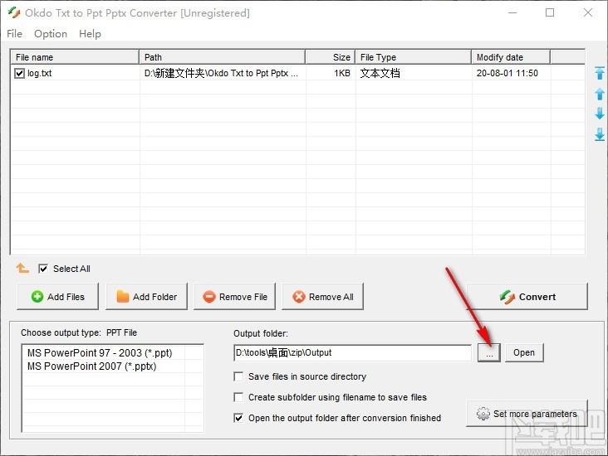Image resolution: width=608 pixels, height=456 pixels.
Task: Select MS PowerPoint 97 - 2003 (*.ppt)
Action: pyautogui.click(x=100, y=352)
